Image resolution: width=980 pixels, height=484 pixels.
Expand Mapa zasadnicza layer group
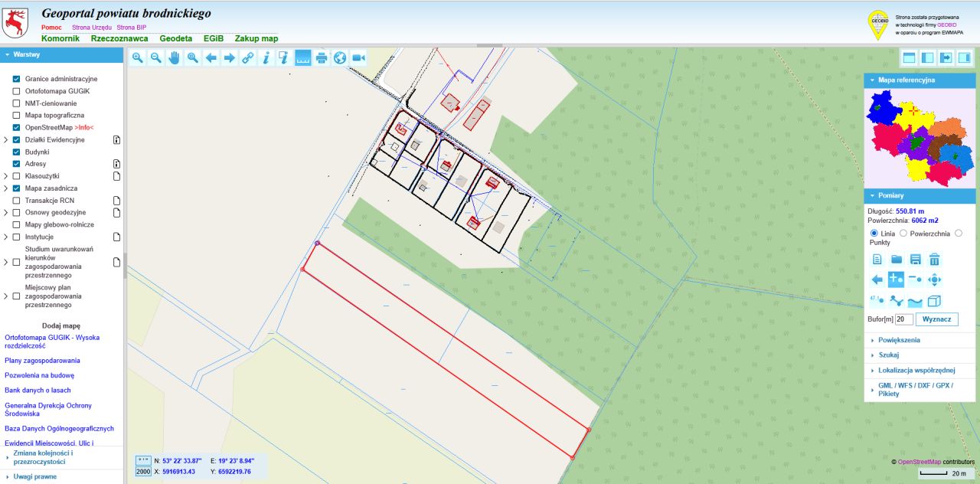click(6, 188)
